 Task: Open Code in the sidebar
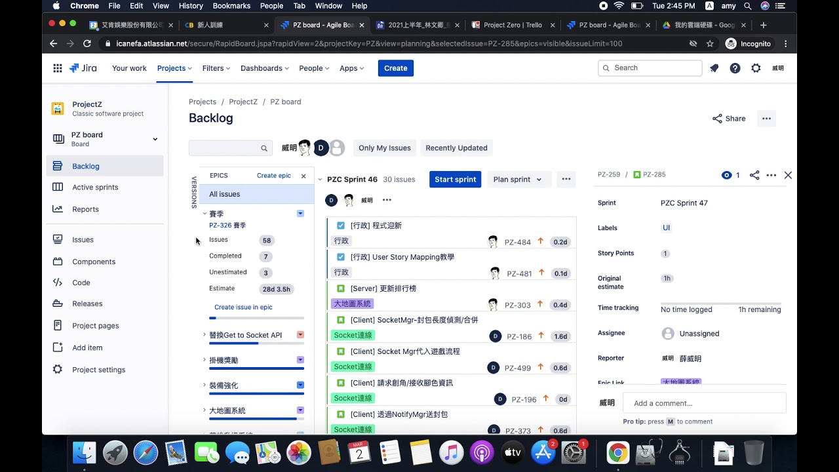coord(105,283)
